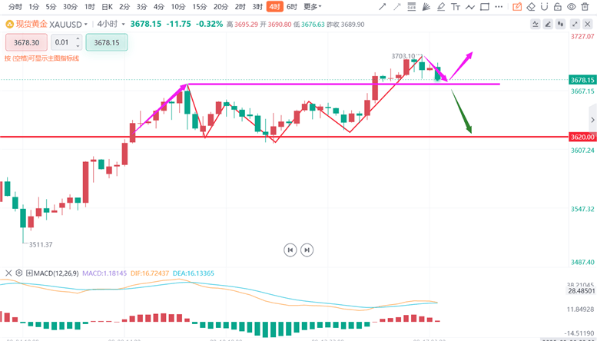
Task: Delete all drawings with trash icon
Action: 585,7
